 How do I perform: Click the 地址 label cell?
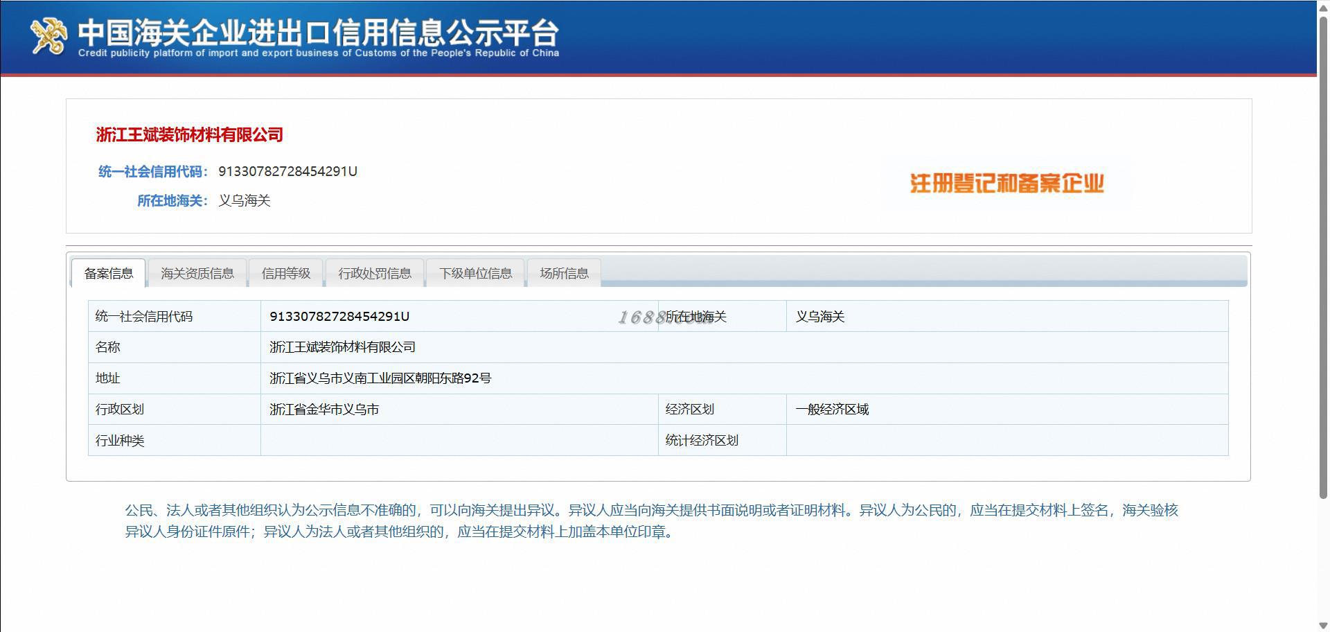[x=175, y=378]
